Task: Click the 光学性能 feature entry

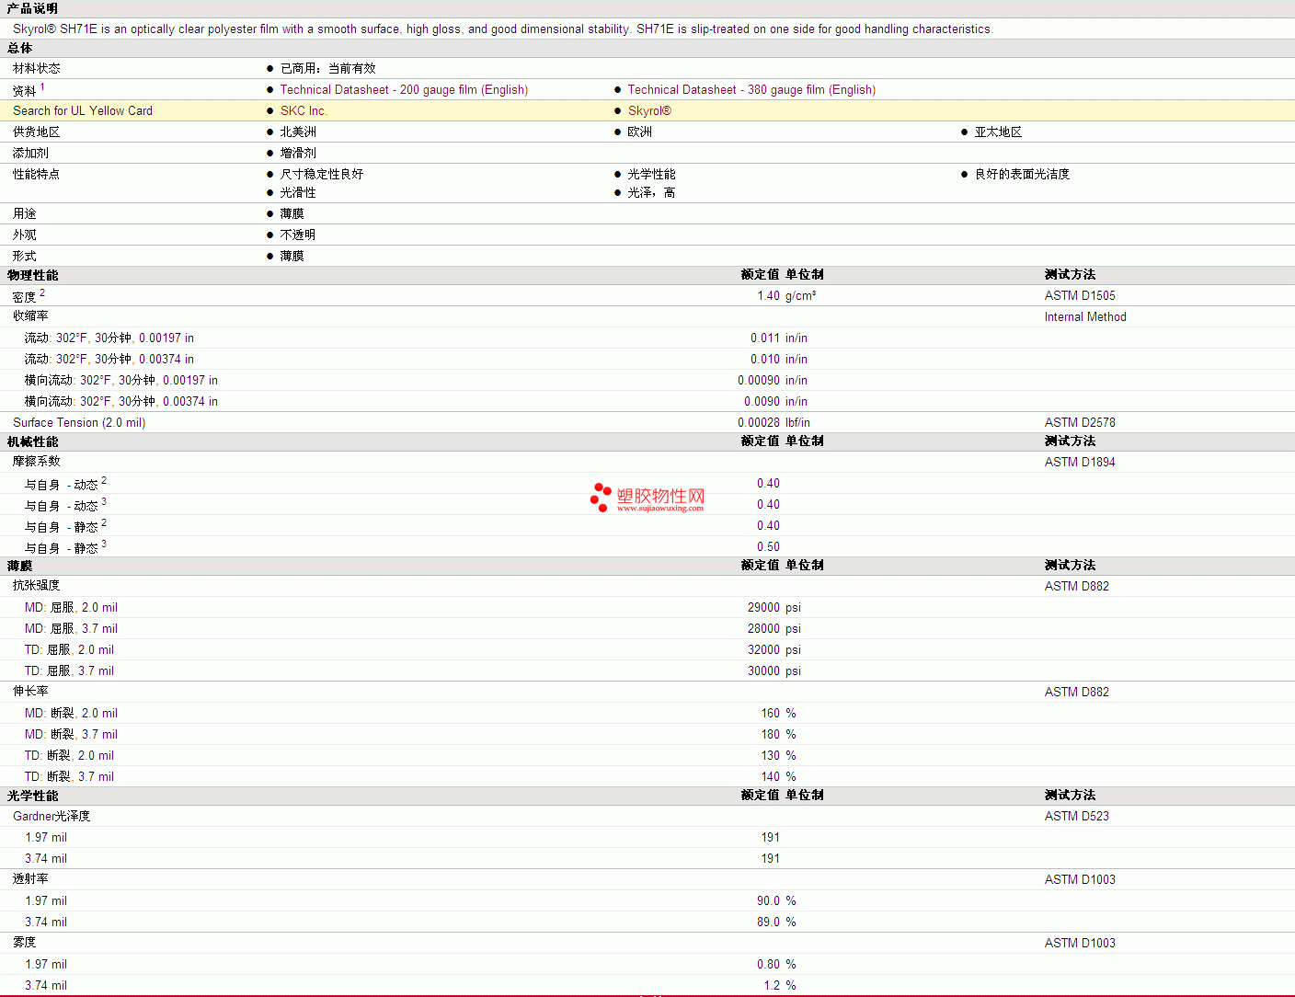Action: (x=652, y=174)
